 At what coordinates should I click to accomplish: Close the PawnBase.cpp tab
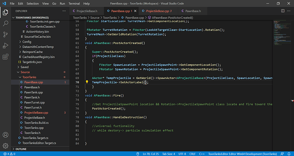click(x=135, y=11)
